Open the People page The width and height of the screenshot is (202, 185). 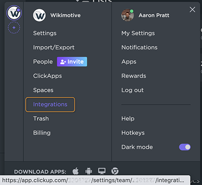(x=43, y=62)
